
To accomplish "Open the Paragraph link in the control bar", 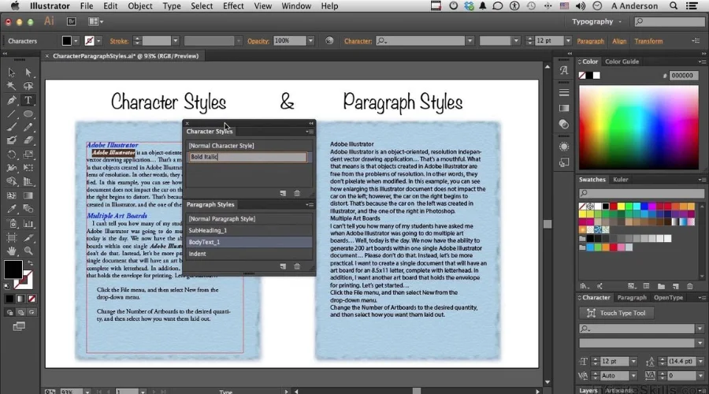I will [x=590, y=41].
